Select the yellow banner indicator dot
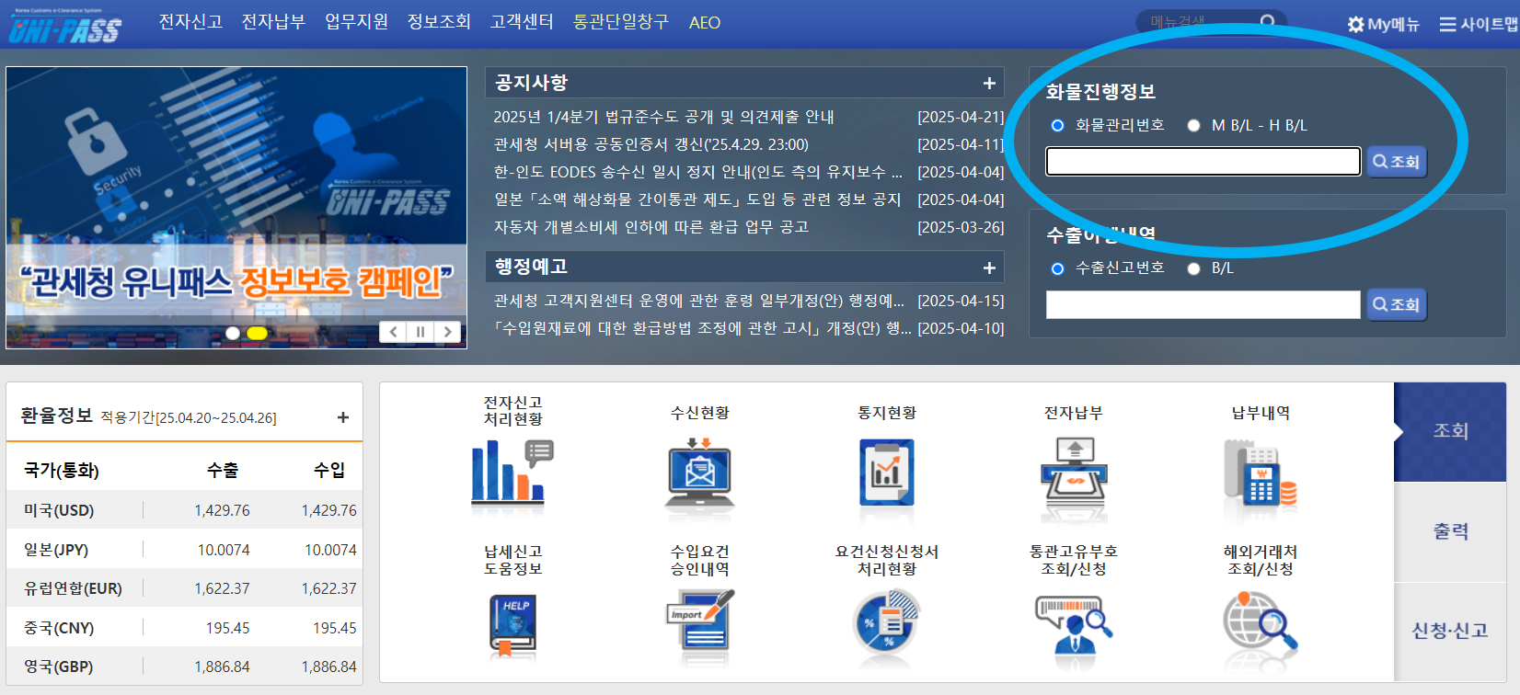Image resolution: width=1520 pixels, height=695 pixels. (257, 333)
